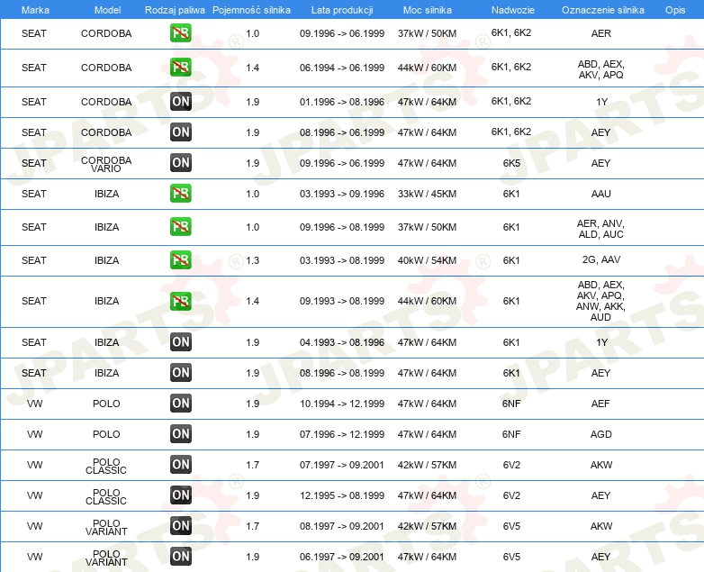Viewport: 704px width, 572px height.
Task: Select the '2G, AAV' engine code cell
Action: coord(600,259)
